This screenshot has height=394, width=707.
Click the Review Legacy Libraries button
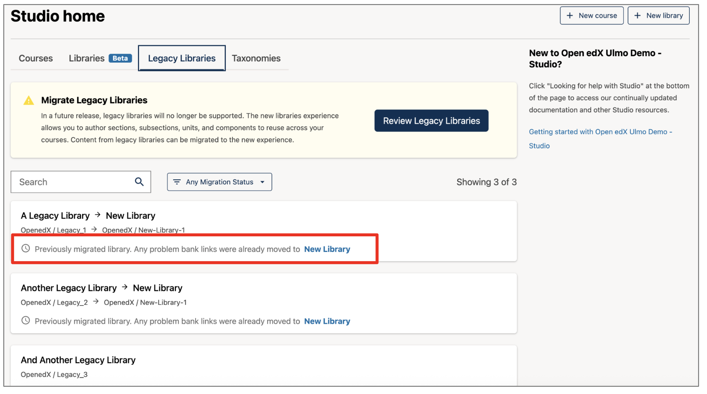pos(431,121)
